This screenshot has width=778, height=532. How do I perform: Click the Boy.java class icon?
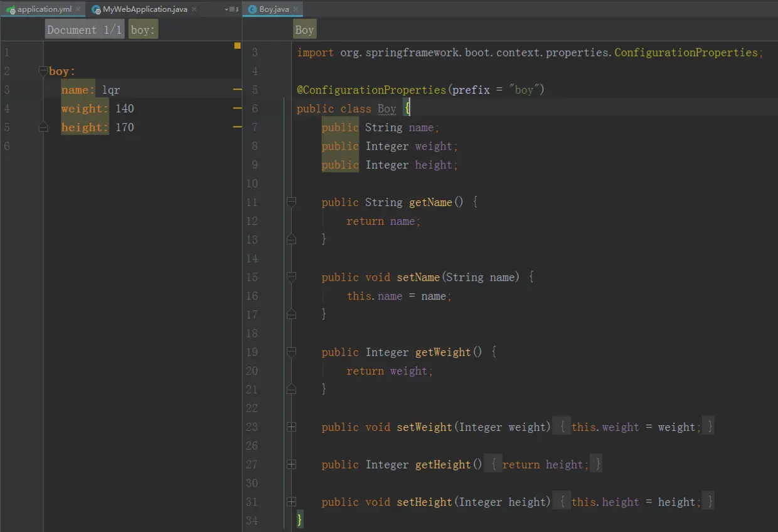[252, 9]
